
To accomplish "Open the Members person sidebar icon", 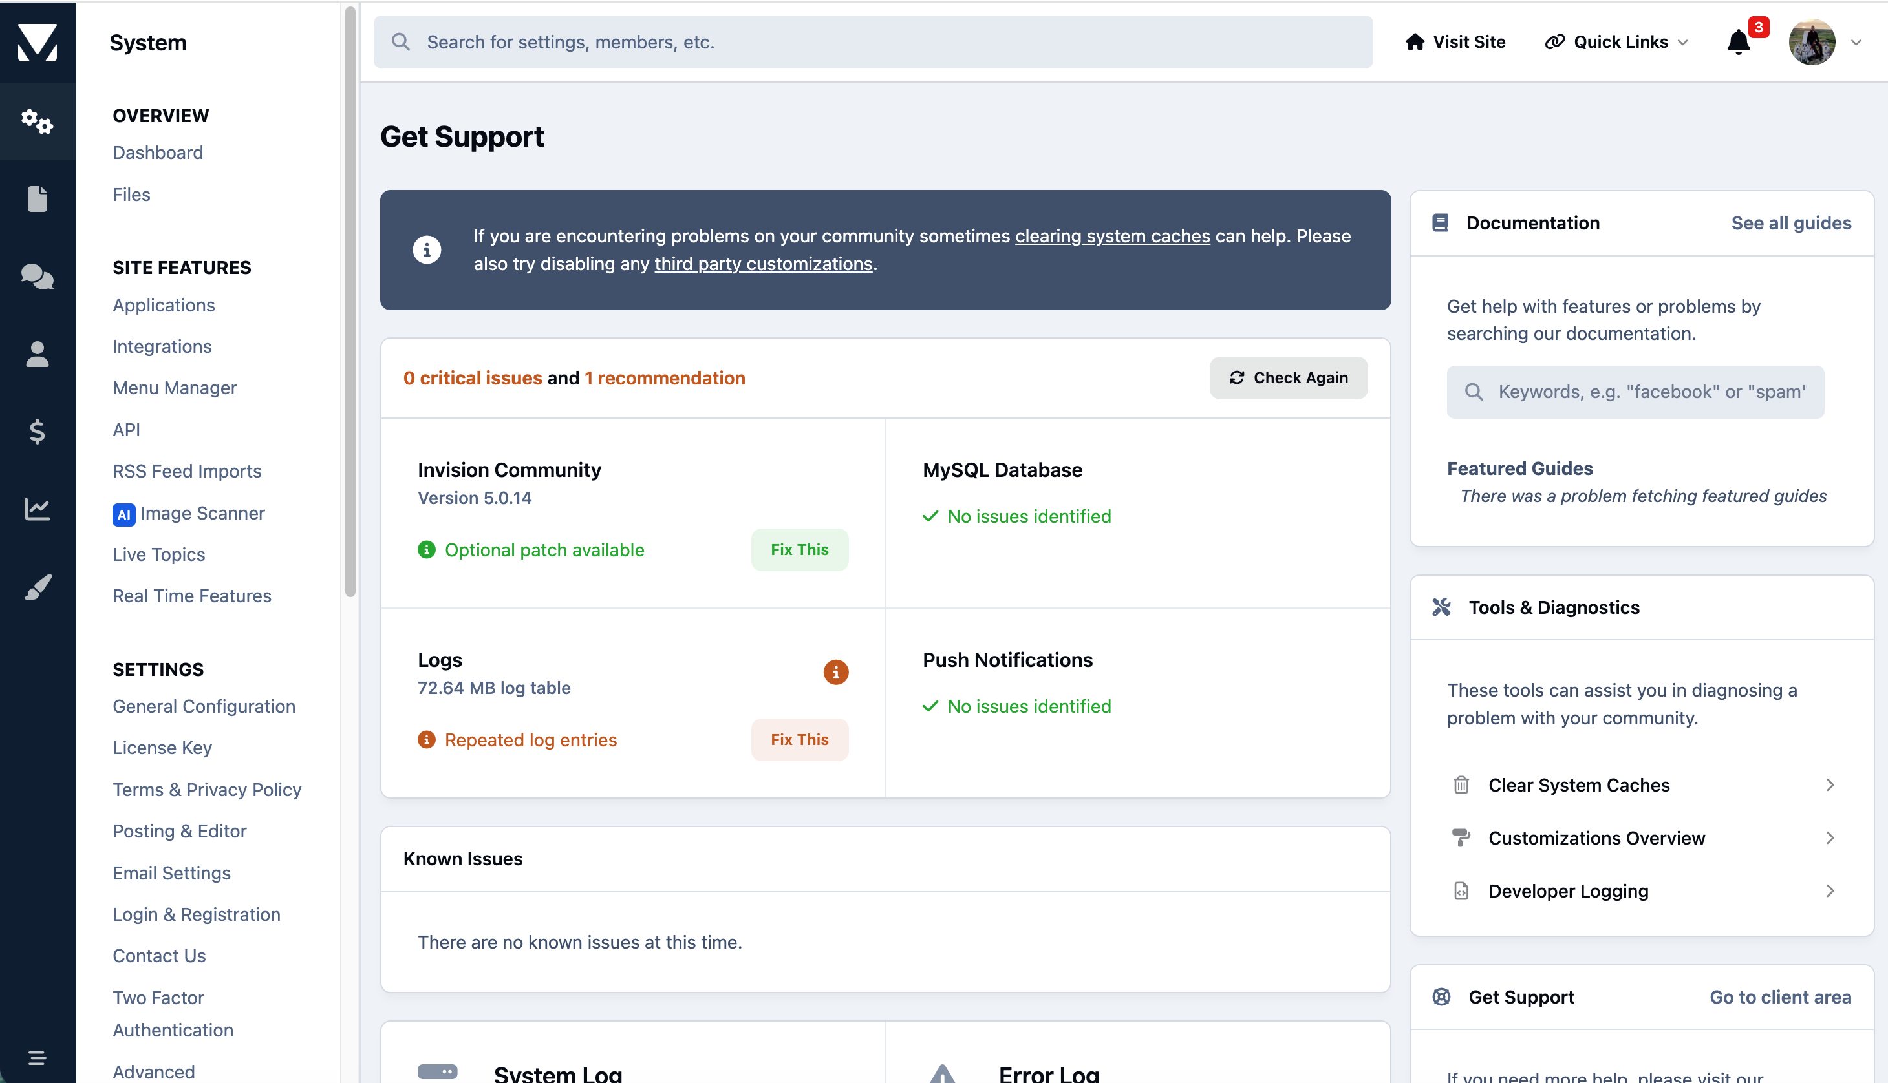I will point(38,354).
